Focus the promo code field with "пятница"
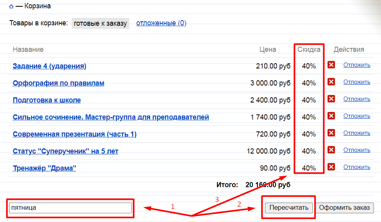Image resolution: width=381 pixels, height=222 pixels. point(71,208)
